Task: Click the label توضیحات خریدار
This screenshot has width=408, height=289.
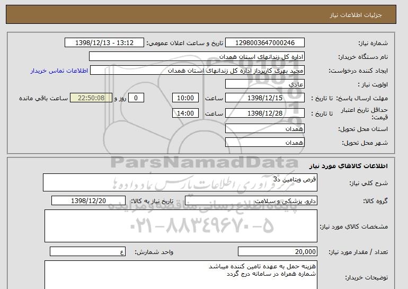Action: pyautogui.click(x=366, y=277)
